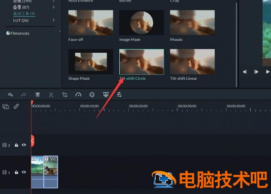Expand the LUT (26) chevron
271x194 pixels.
tap(54, 20)
